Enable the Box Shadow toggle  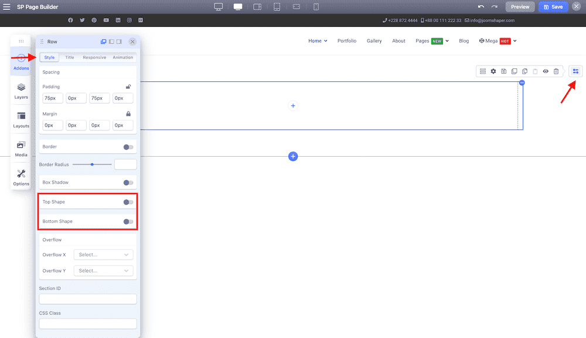(128, 182)
